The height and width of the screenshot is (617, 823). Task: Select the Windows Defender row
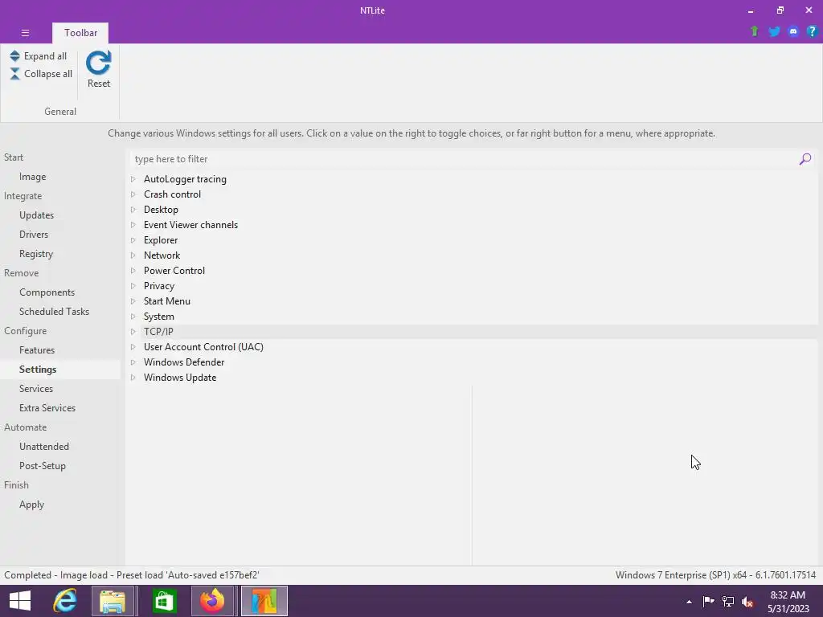pos(473,362)
